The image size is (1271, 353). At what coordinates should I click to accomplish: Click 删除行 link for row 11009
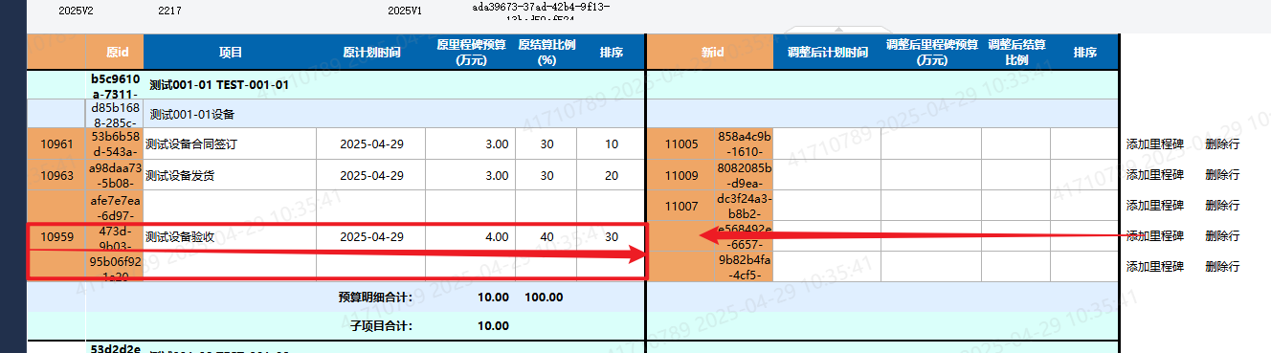click(x=1222, y=175)
